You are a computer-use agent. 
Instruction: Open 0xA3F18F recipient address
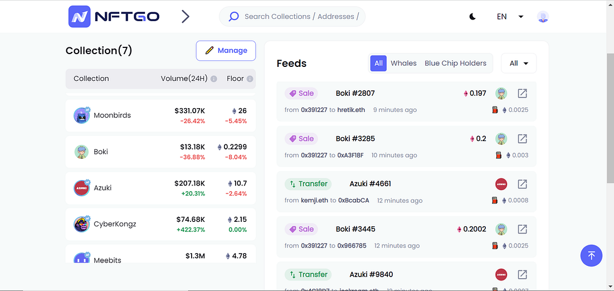click(x=350, y=156)
